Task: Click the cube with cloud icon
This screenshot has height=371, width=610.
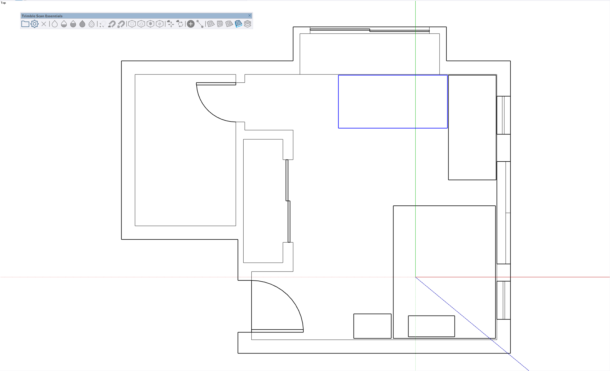Action: point(141,24)
